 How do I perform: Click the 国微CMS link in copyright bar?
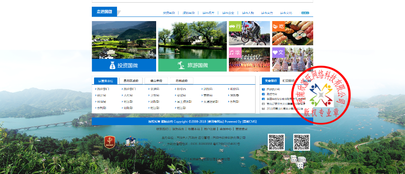249,122
